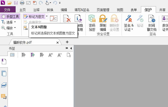
Task: Select the 手型工具 hand tool
Action: pos(10,16)
